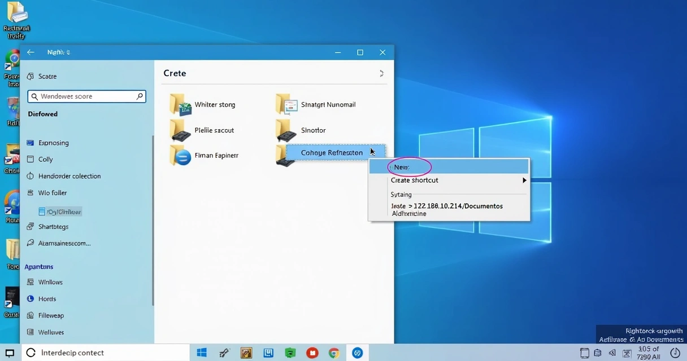
Task: Click the Interdecip contect taskbar search box
Action: click(72, 353)
